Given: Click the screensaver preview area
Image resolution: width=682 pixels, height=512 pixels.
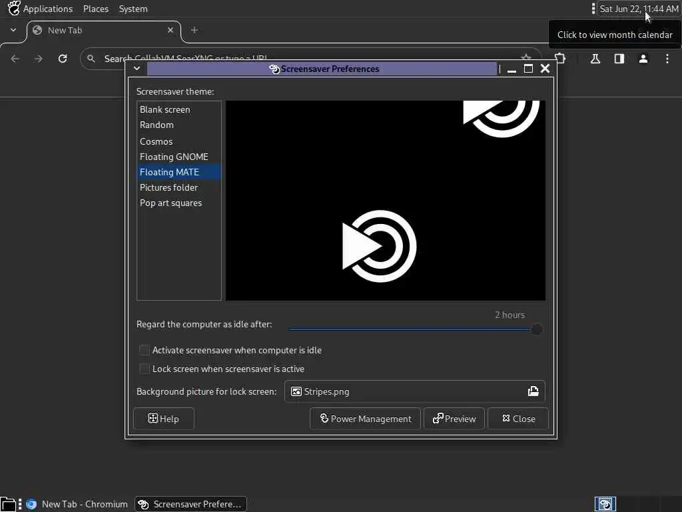Looking at the screenshot, I should [x=386, y=201].
